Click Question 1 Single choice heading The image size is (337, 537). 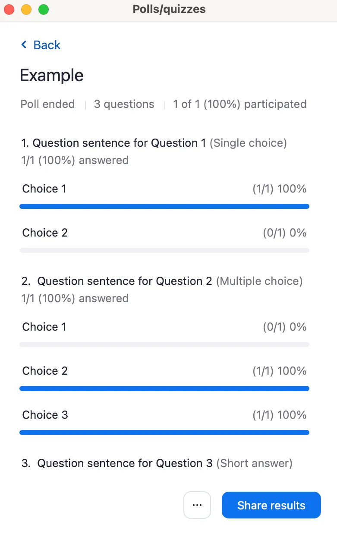click(x=154, y=143)
